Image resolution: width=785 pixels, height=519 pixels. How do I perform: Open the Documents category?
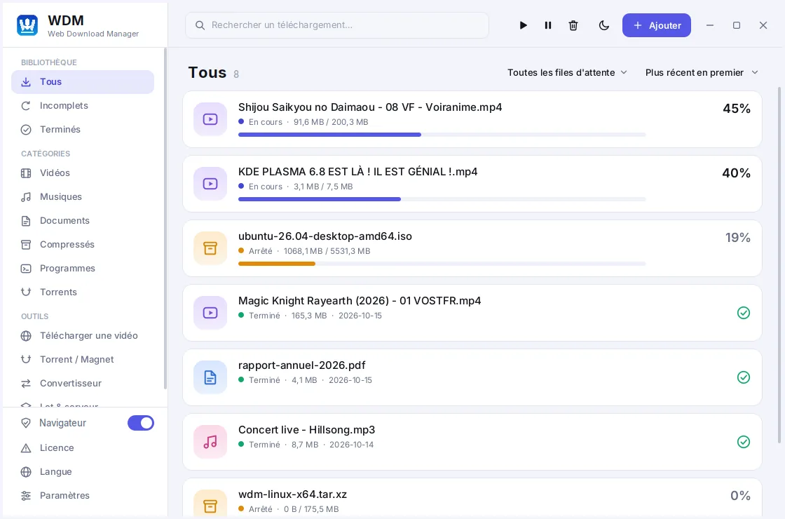point(83,220)
